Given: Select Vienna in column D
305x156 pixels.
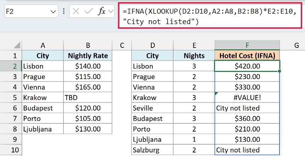Looking at the screenshot, I should (152, 87).
